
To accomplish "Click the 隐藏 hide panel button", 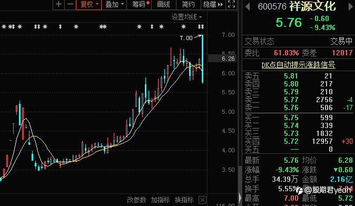I will pos(213,4).
